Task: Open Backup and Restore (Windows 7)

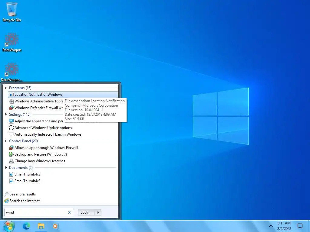Action: point(41,154)
